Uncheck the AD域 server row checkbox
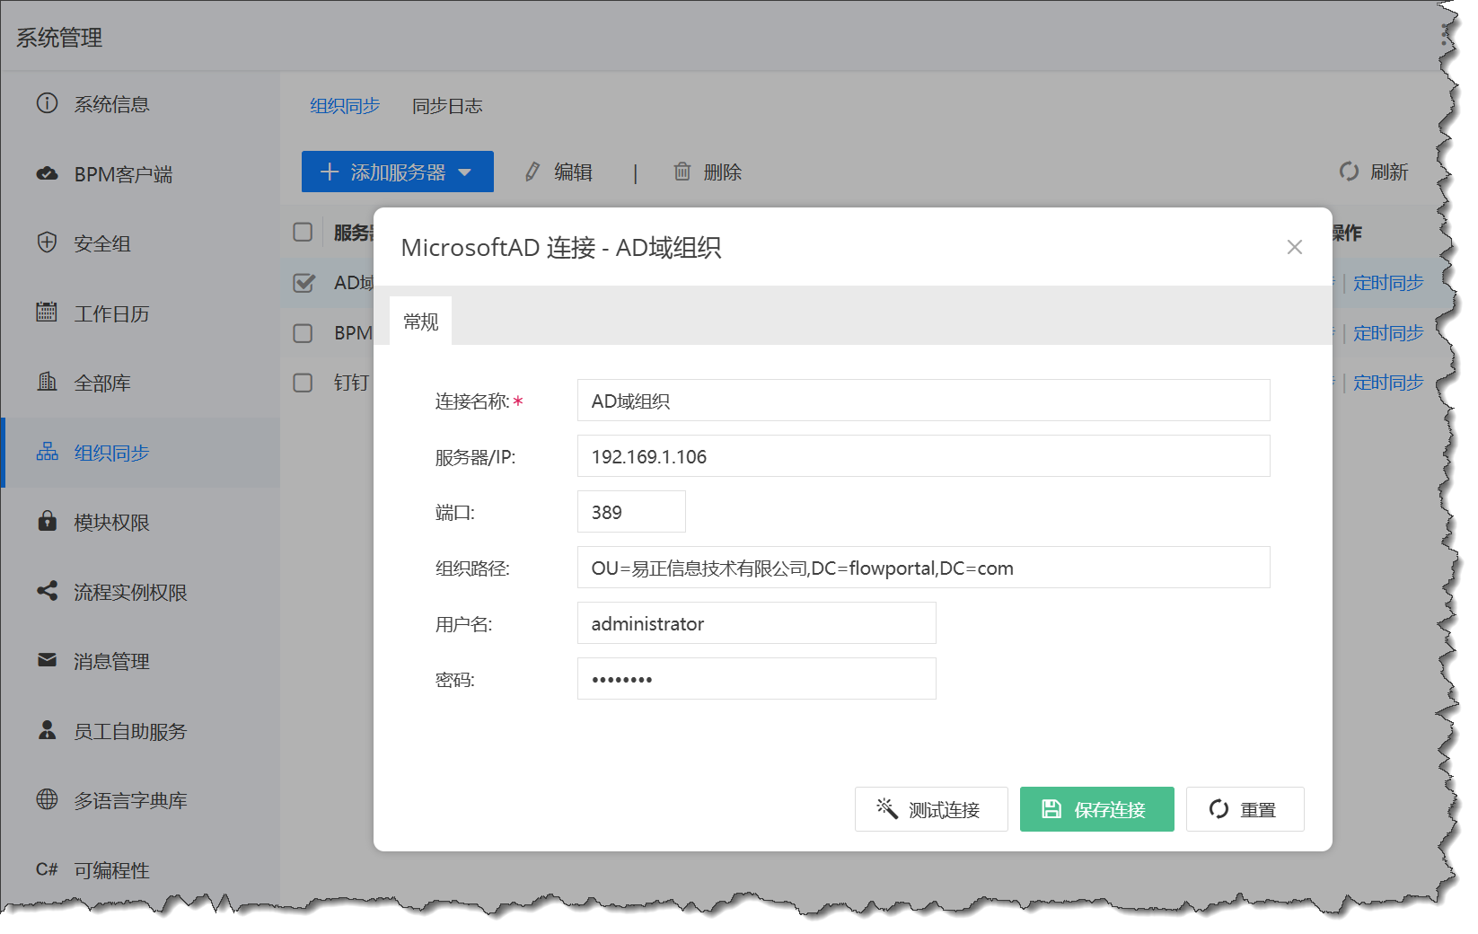The image size is (1478, 934). point(304,283)
